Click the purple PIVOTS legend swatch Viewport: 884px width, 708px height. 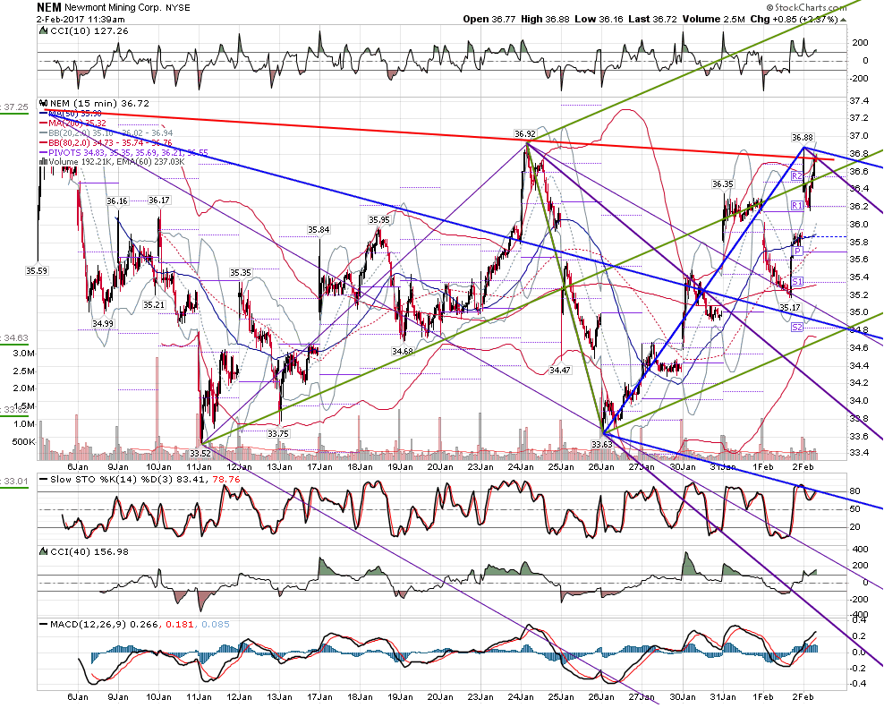tap(43, 152)
